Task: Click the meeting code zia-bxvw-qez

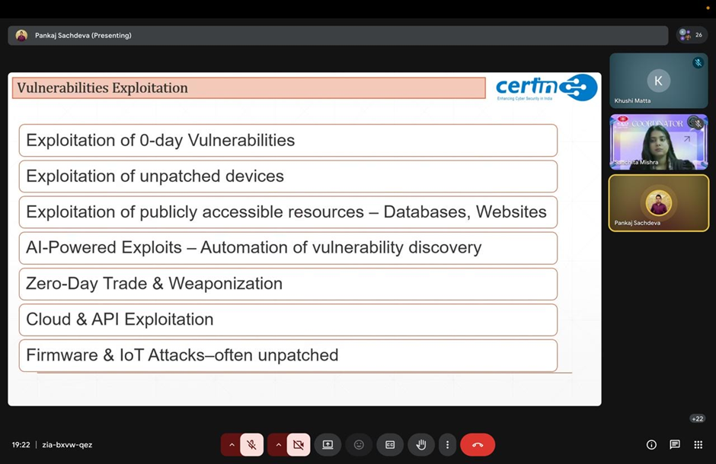Action: click(x=67, y=445)
